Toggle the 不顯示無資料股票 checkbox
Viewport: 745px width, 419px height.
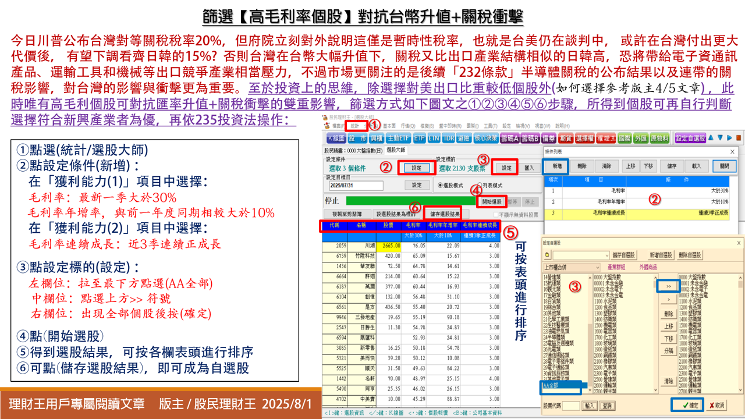tap(496, 215)
